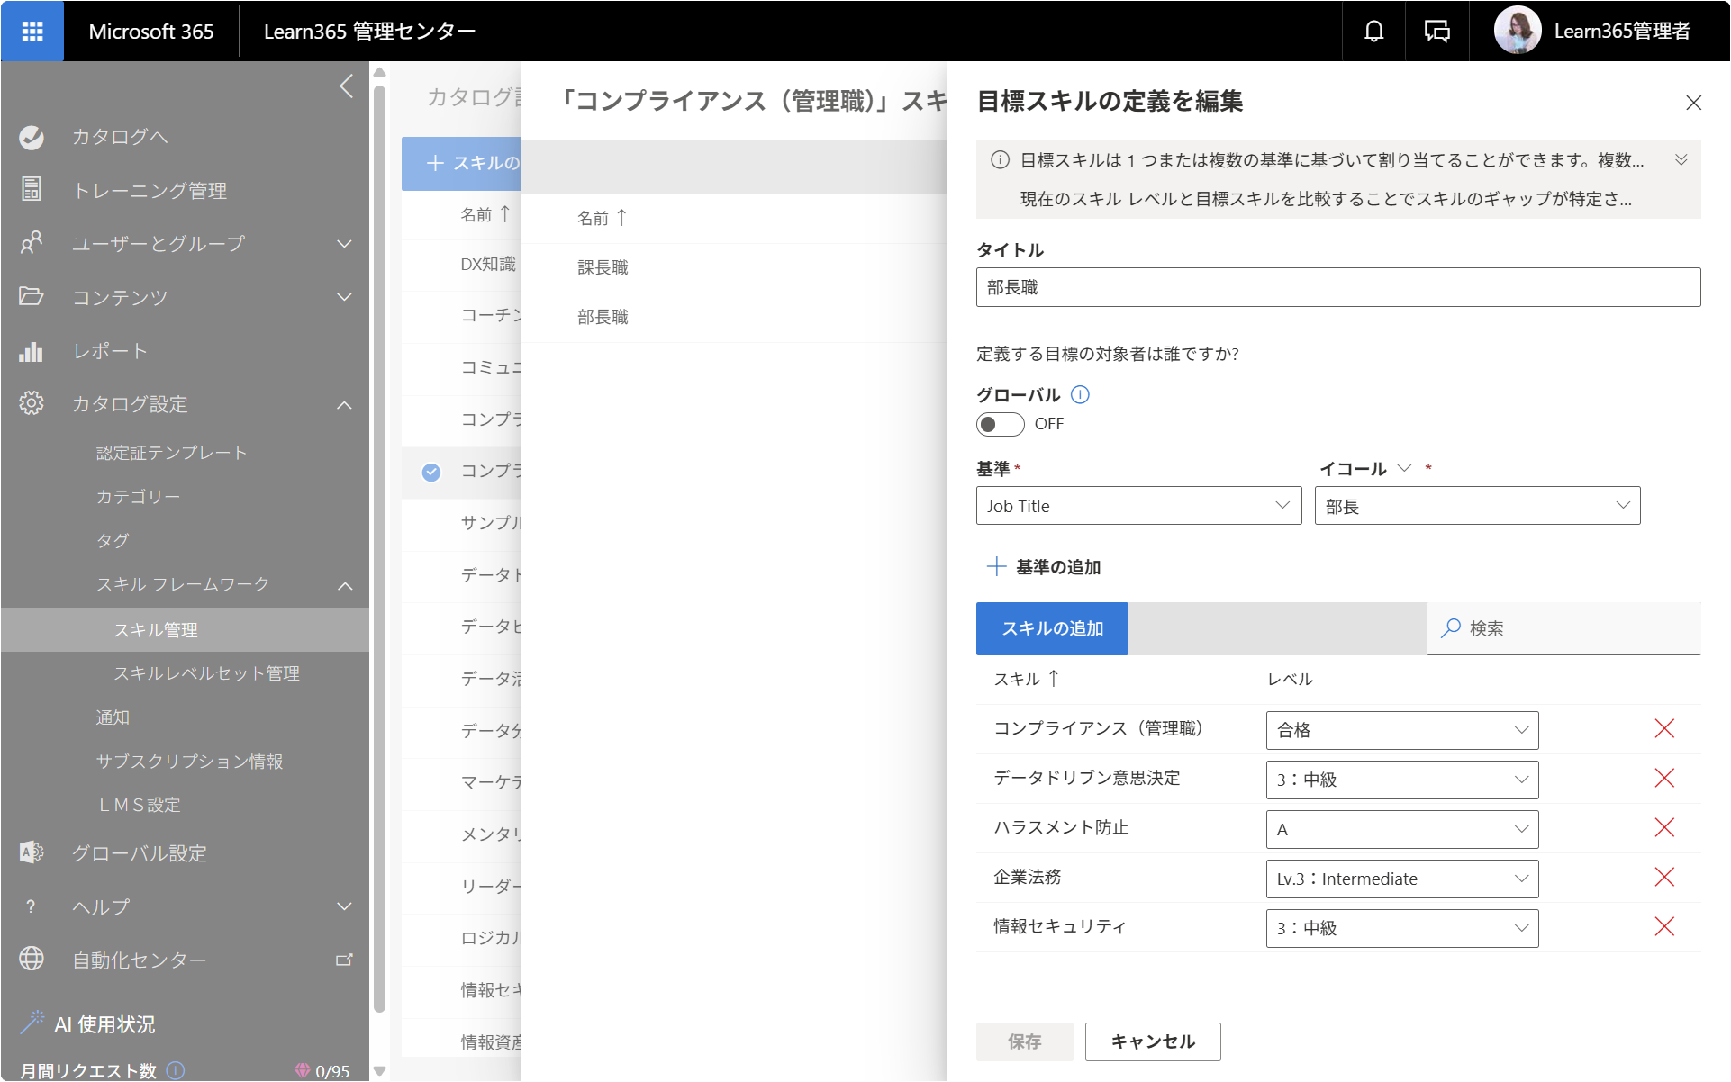Open the feedback chat icon in header
Image resolution: width=1731 pixels, height=1082 pixels.
click(x=1436, y=32)
